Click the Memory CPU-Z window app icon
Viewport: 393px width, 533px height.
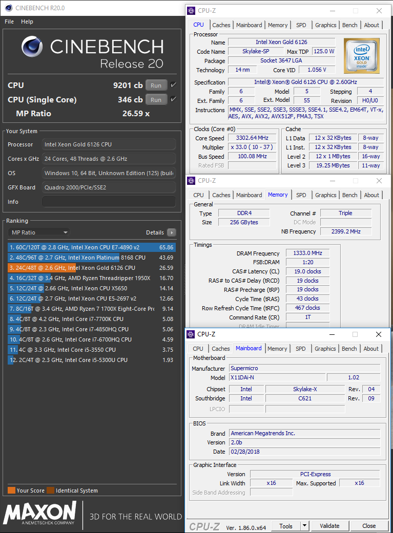click(x=191, y=181)
